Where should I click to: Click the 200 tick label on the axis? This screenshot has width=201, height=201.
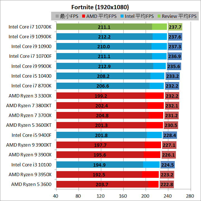(145, 196)
